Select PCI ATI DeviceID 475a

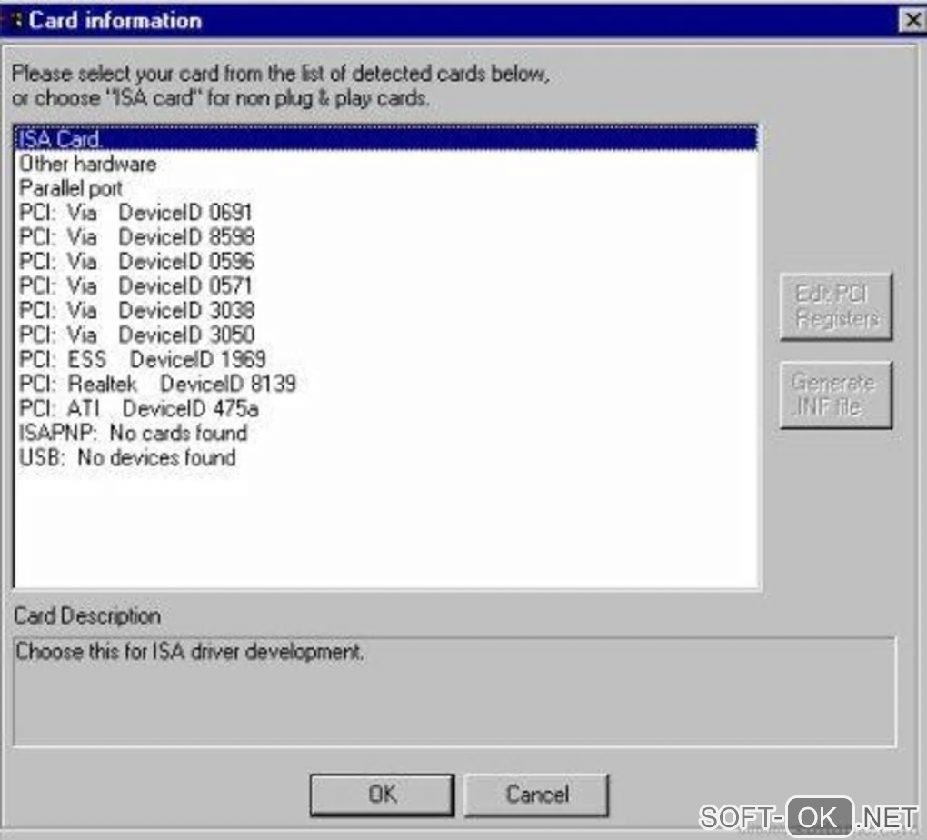(385, 408)
